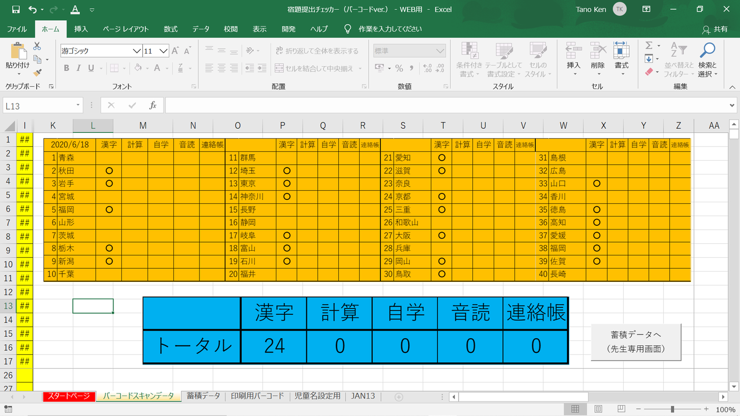Viewport: 740px width, 416px height.
Task: Switch to Page Layout view icon
Action: pyautogui.click(x=598, y=409)
